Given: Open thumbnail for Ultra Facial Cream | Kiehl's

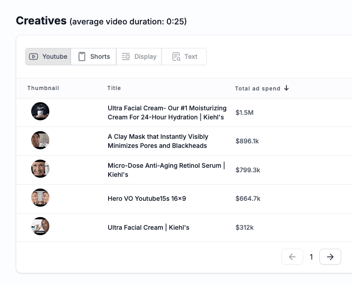Looking at the screenshot, I should pos(40,226).
